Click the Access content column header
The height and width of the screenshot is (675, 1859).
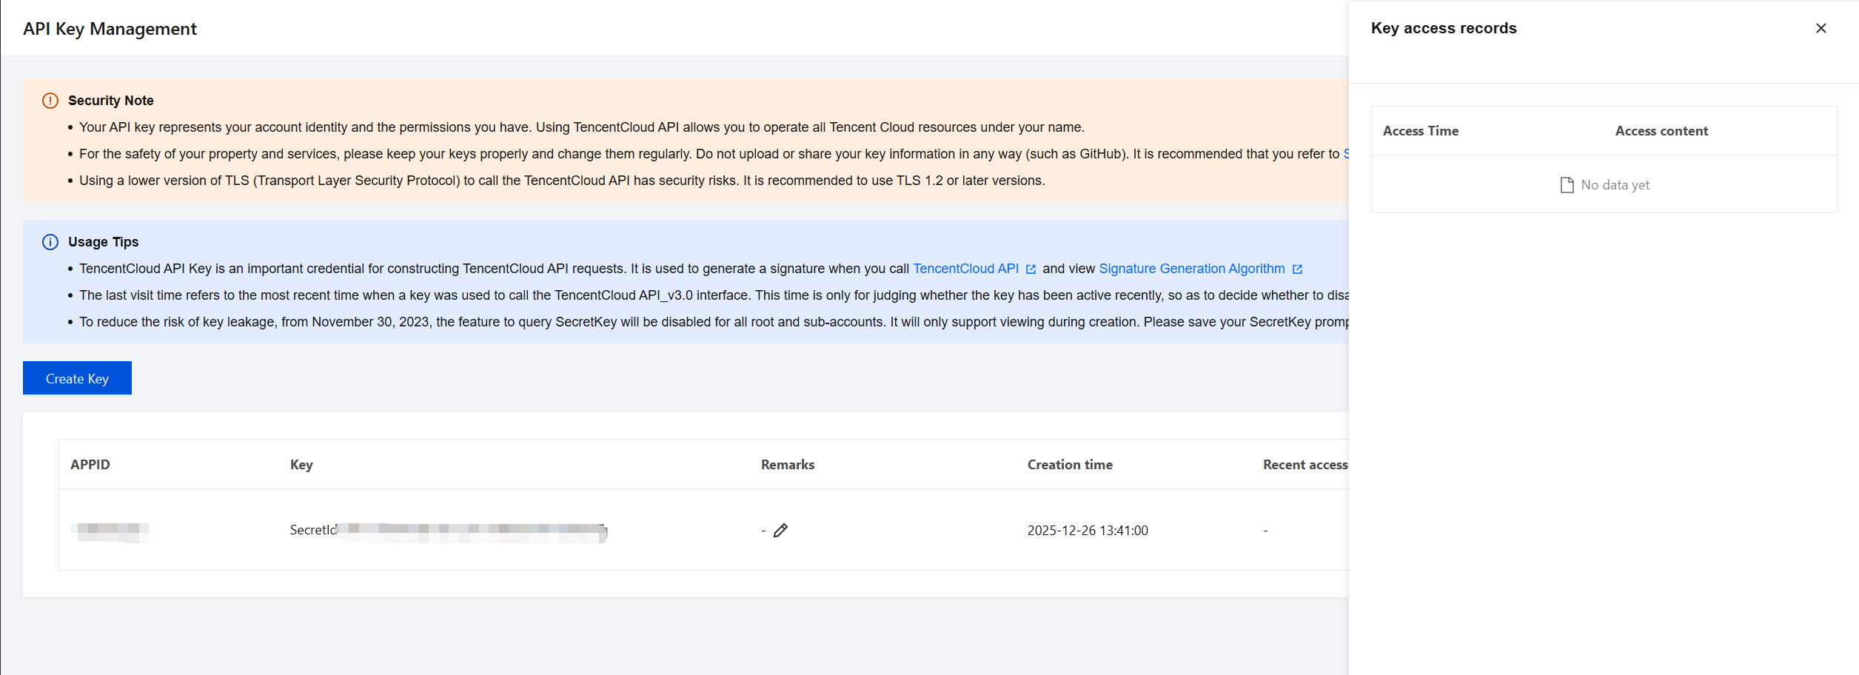[1661, 131]
